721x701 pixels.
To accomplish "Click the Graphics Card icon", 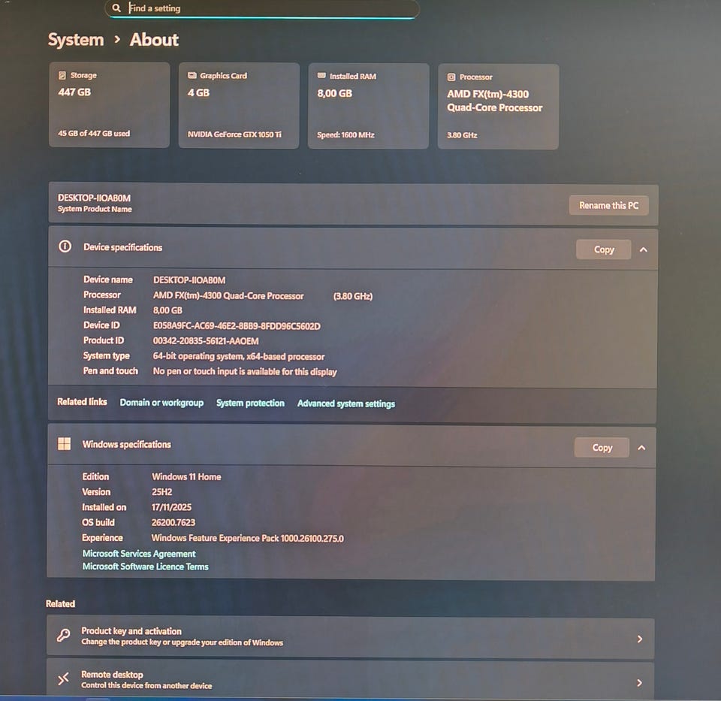I will [192, 75].
